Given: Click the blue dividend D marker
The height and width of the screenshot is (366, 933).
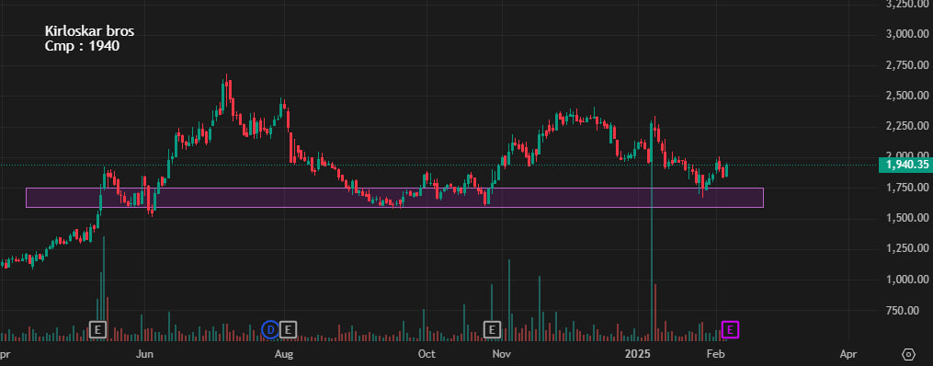Looking at the screenshot, I should coord(270,329).
